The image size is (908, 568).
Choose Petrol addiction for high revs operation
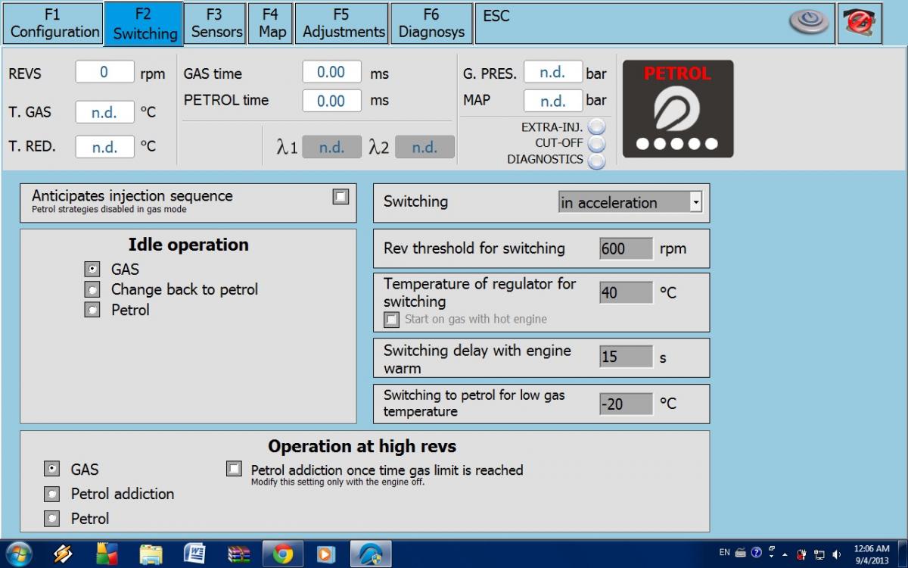pyautogui.click(x=51, y=495)
